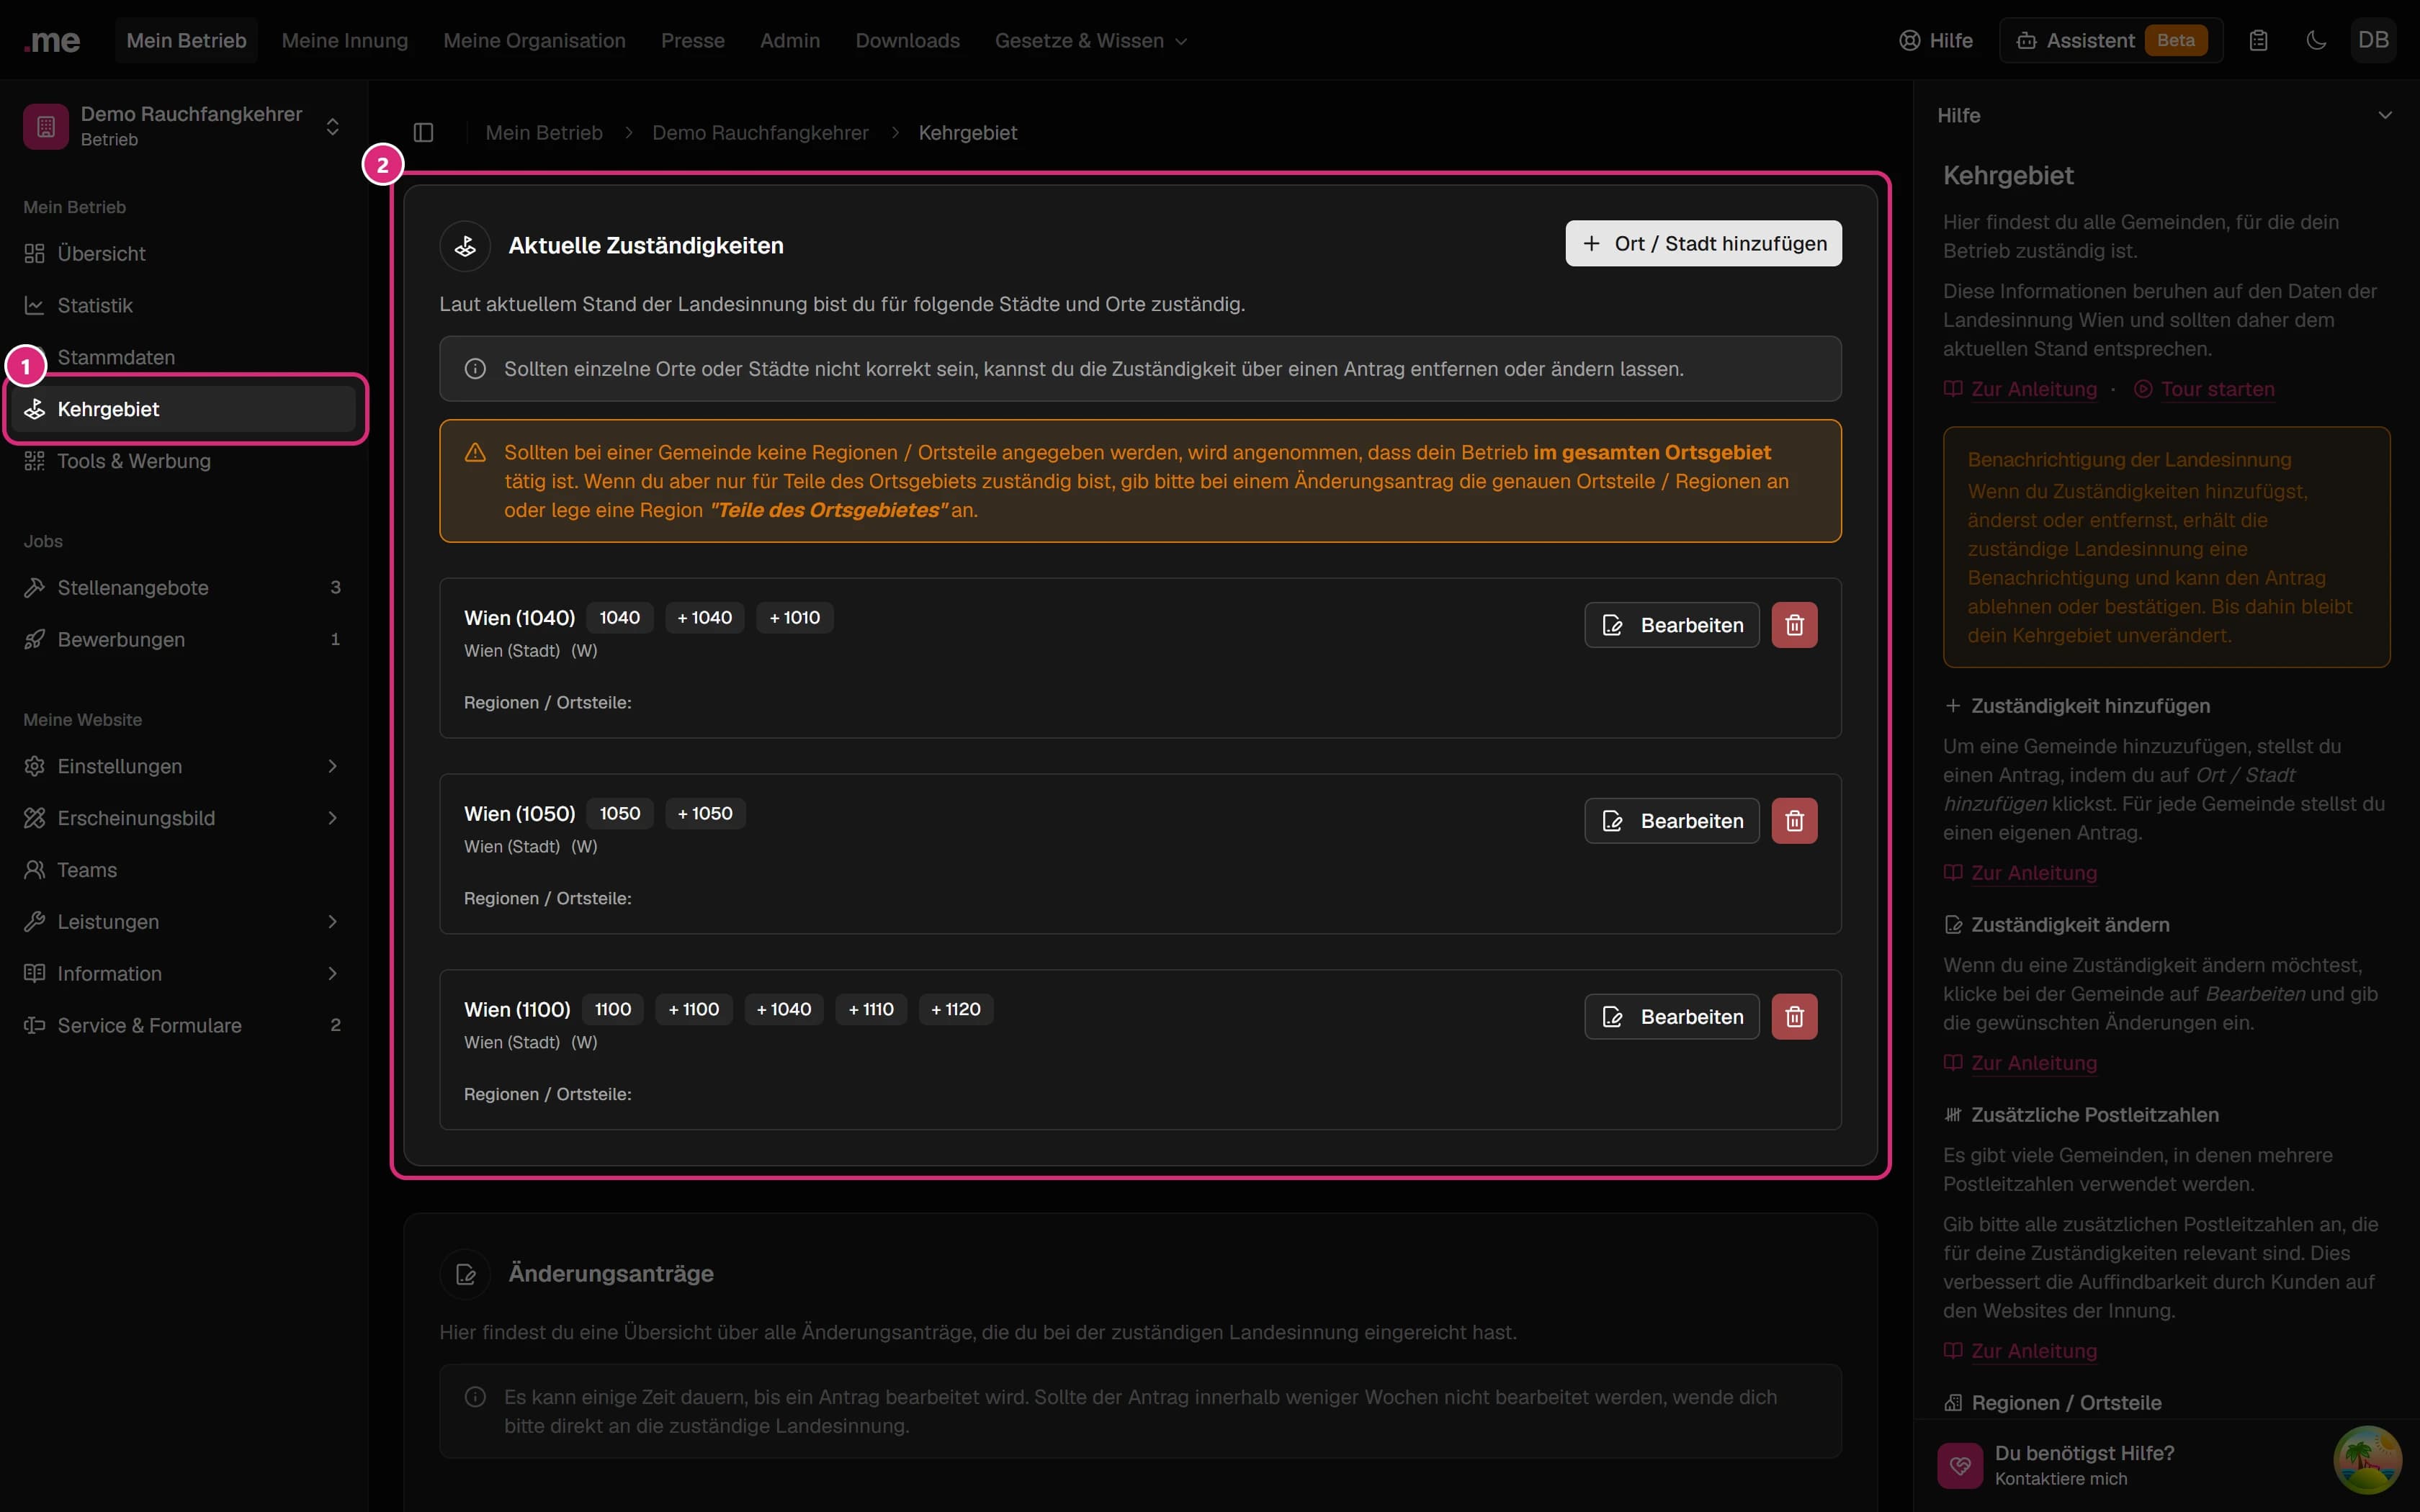Collapse the Hilfe panel chevron
Image resolution: width=2420 pixels, height=1512 pixels.
[x=2385, y=115]
